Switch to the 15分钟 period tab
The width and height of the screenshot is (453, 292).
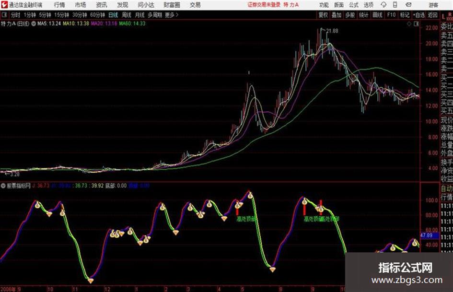point(62,15)
